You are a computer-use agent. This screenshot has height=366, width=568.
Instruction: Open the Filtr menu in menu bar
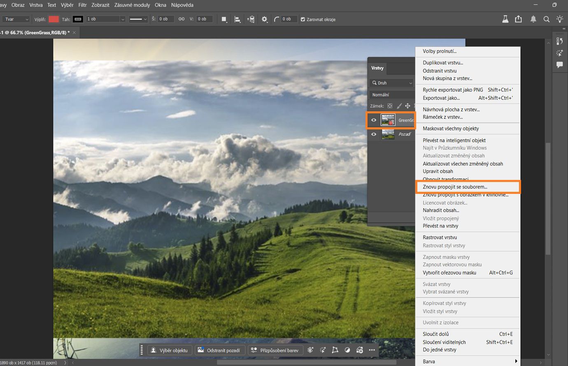[82, 5]
